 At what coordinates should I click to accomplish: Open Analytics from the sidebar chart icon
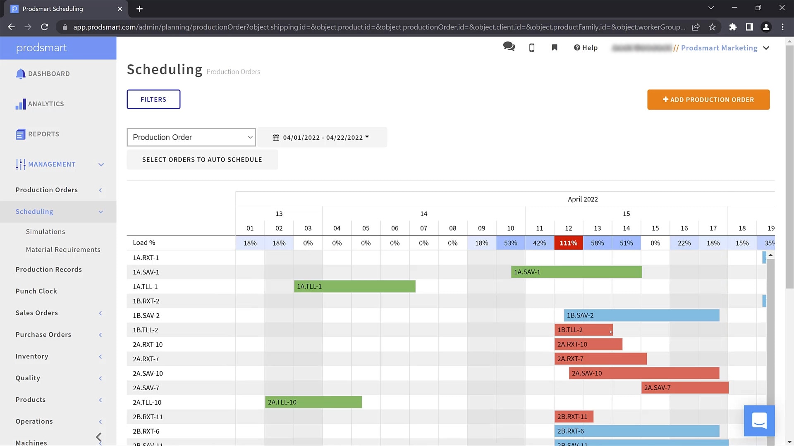[20, 104]
